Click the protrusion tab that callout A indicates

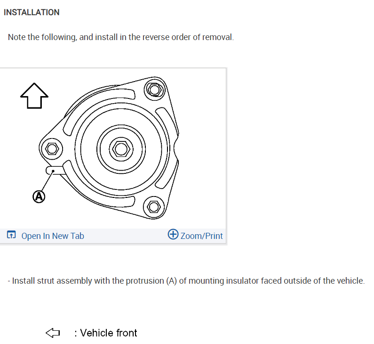[x=54, y=171]
